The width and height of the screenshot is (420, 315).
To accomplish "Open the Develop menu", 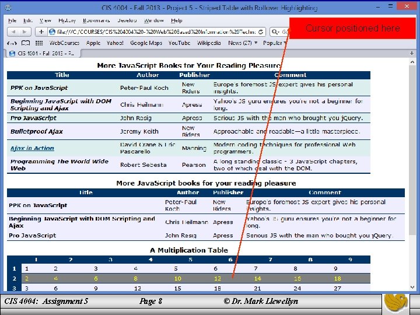I will tap(127, 20).
